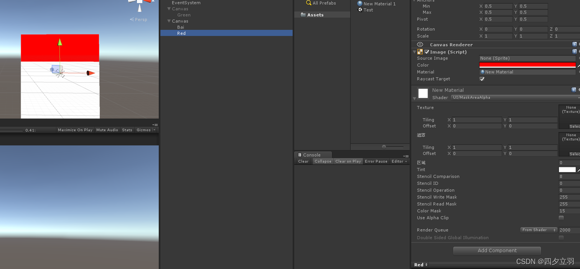Collapse the New Material section arrow
This screenshot has height=269, width=580.
tap(414, 98)
